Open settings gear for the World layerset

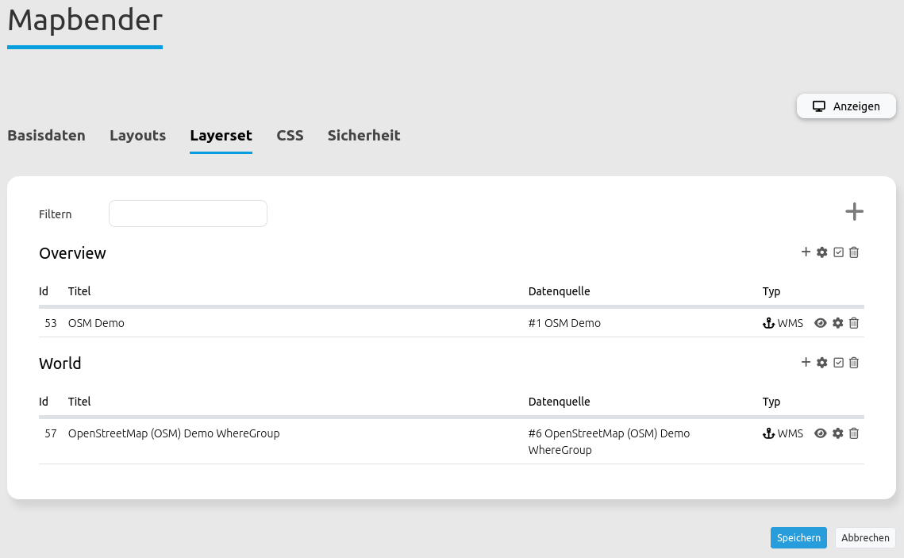pyautogui.click(x=822, y=363)
